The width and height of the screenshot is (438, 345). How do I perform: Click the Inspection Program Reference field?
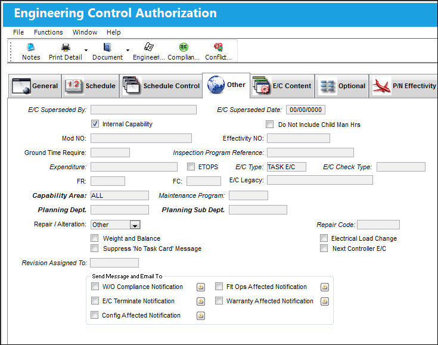pyautogui.click(x=310, y=153)
